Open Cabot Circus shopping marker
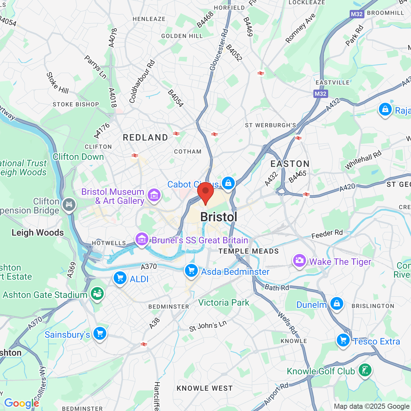This screenshot has width=411, height=411. tap(228, 184)
